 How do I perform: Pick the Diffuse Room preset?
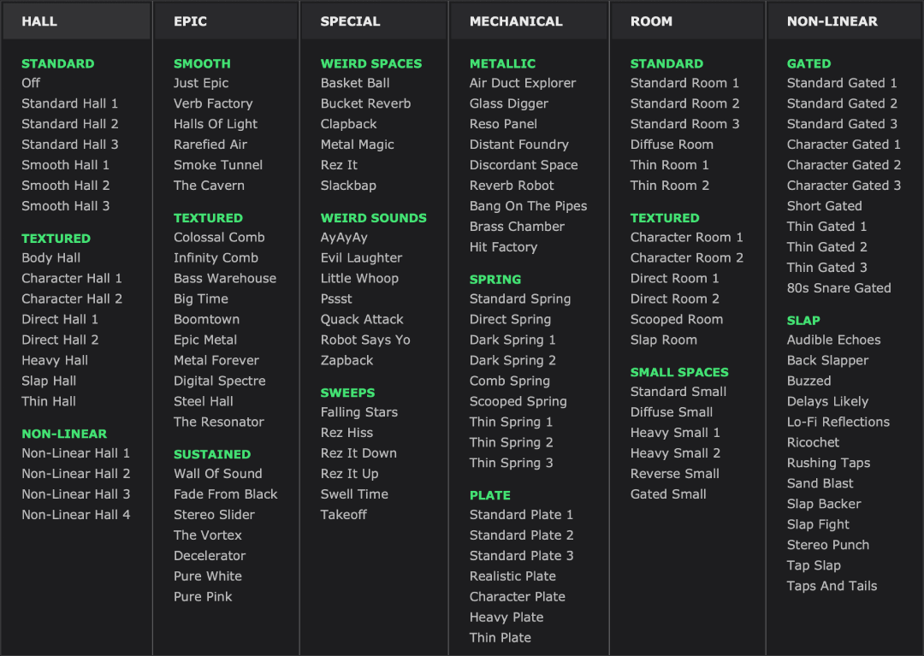[672, 145]
